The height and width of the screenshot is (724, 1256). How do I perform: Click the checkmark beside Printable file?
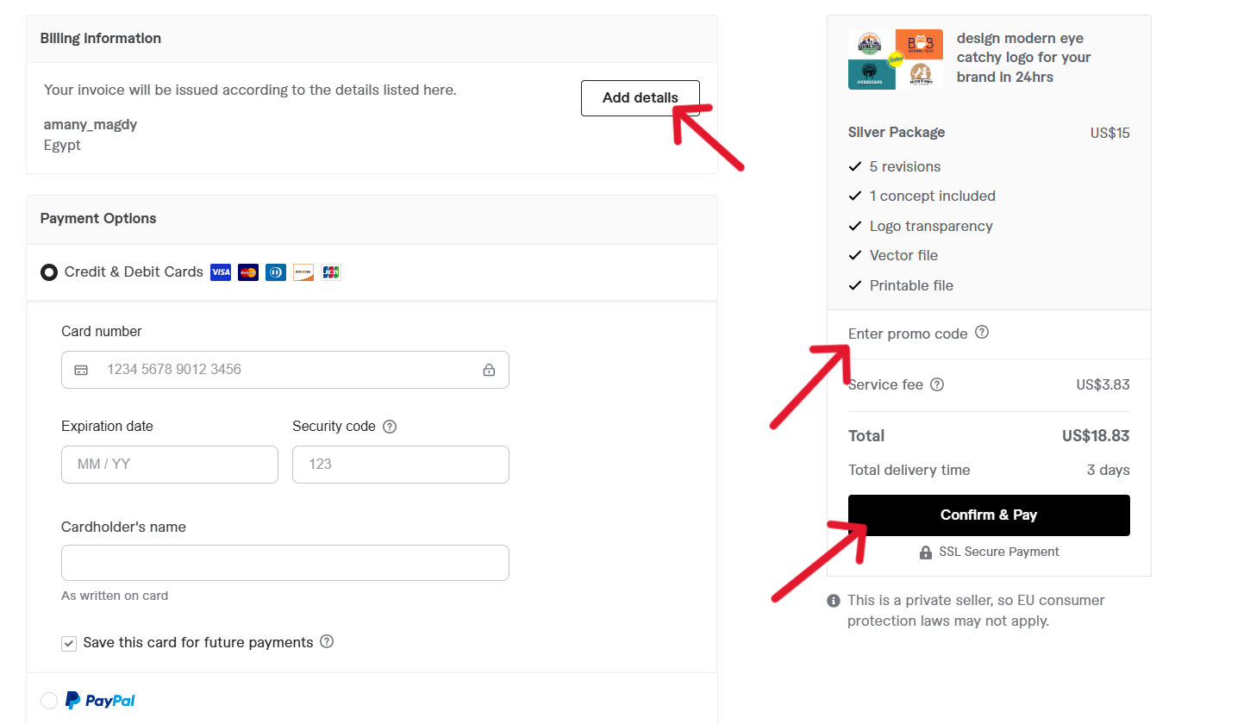855,285
